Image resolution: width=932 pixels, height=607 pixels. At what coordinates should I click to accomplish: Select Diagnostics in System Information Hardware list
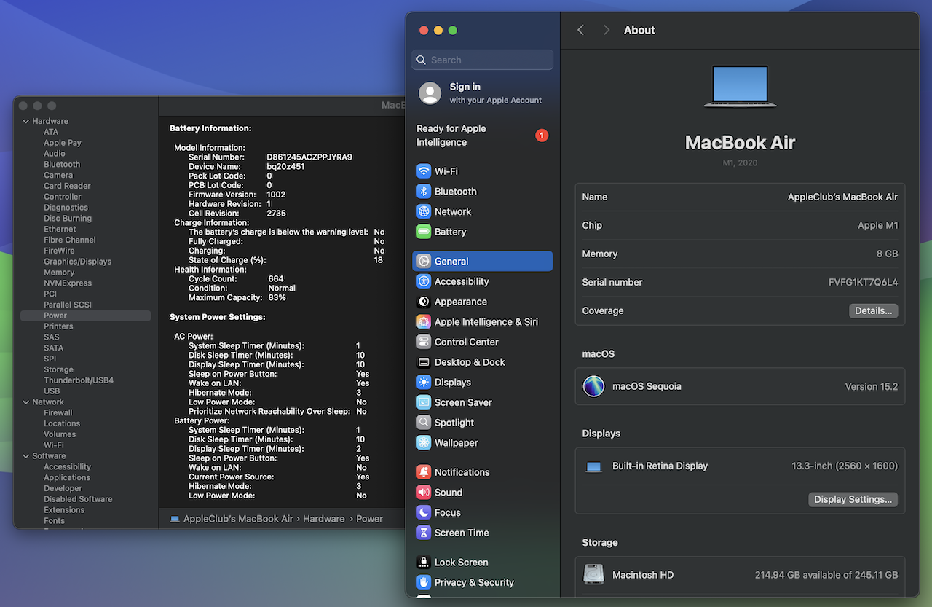pos(66,208)
